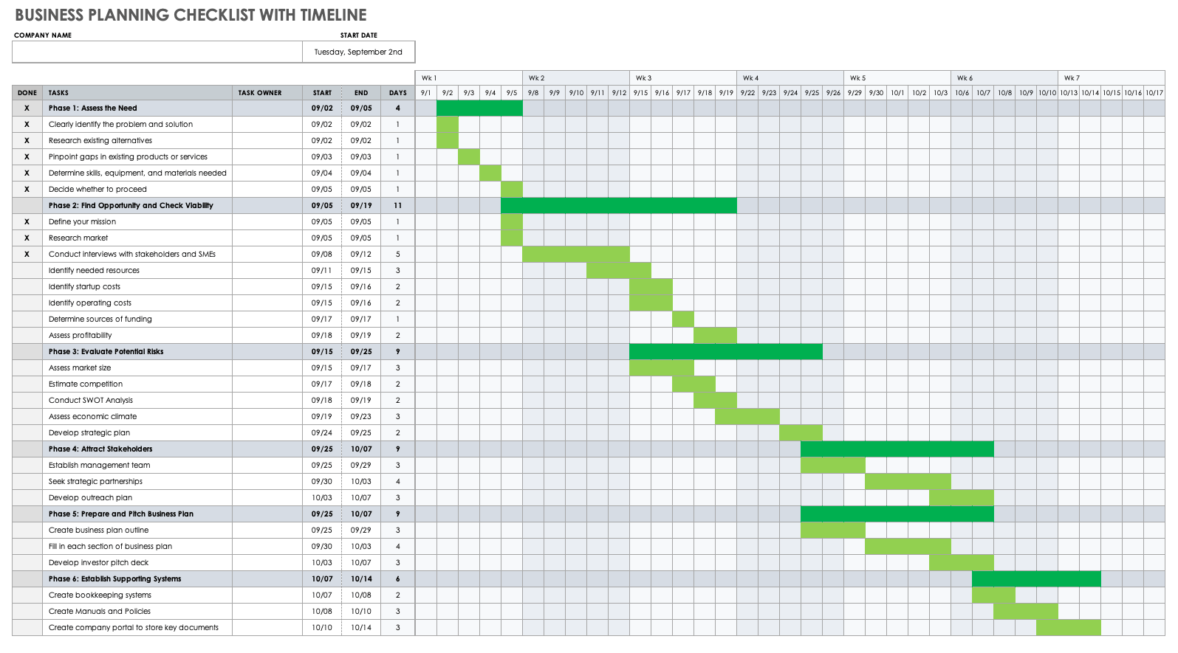
Task: Click the 'Create business plan outline' task name
Action: (99, 531)
